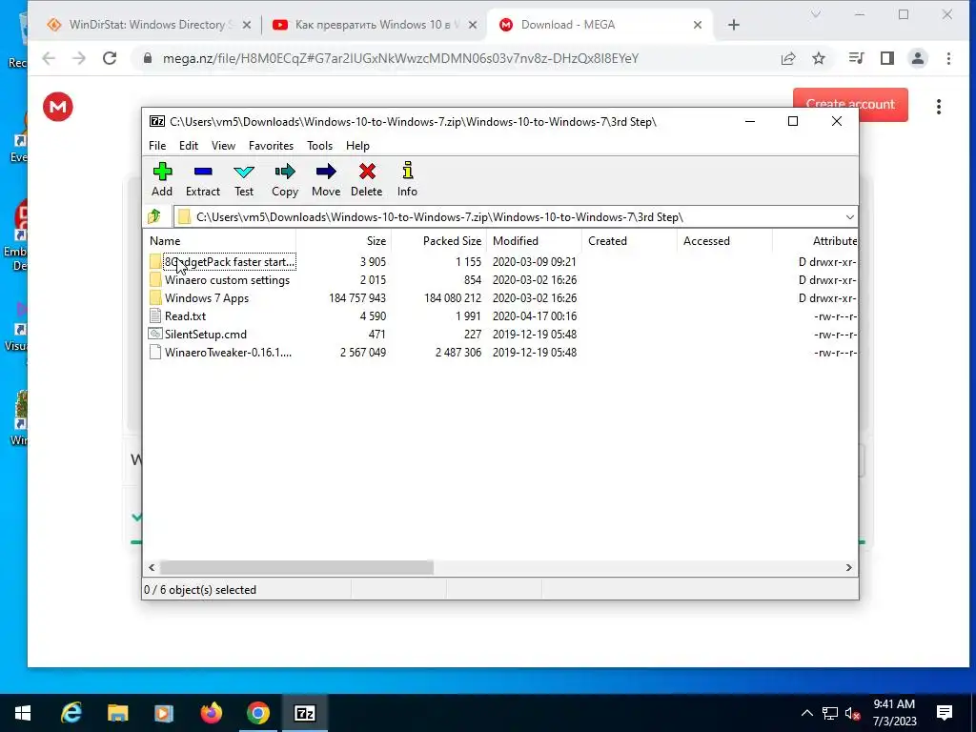The width and height of the screenshot is (976, 732).
Task: Open the Tools menu
Action: tap(320, 146)
